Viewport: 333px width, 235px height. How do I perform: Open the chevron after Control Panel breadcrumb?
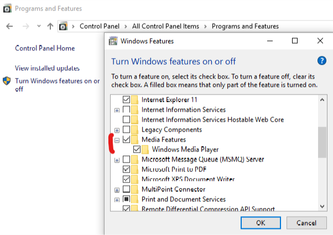click(126, 27)
